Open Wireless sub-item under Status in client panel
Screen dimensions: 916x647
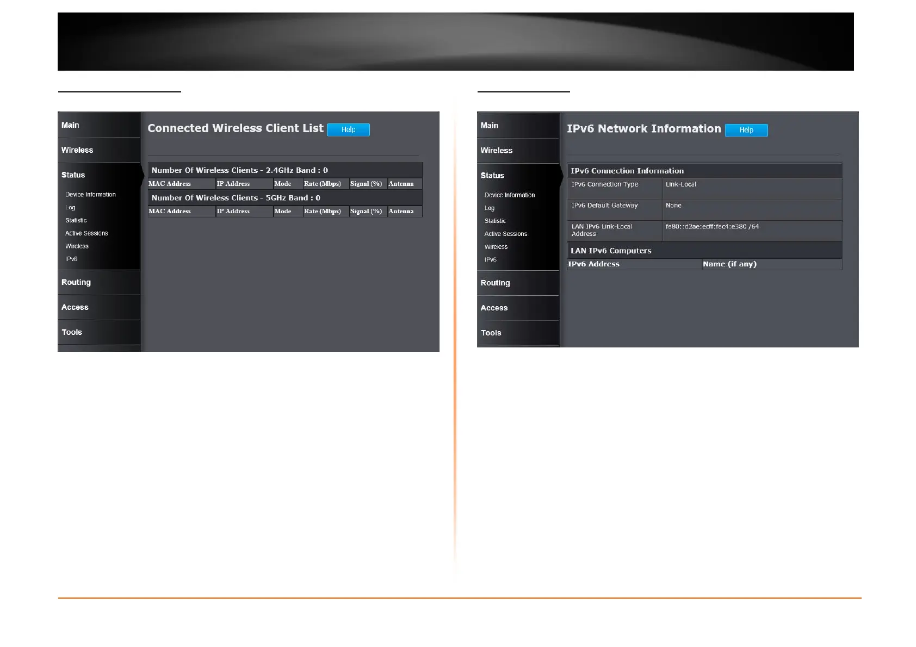[77, 246]
